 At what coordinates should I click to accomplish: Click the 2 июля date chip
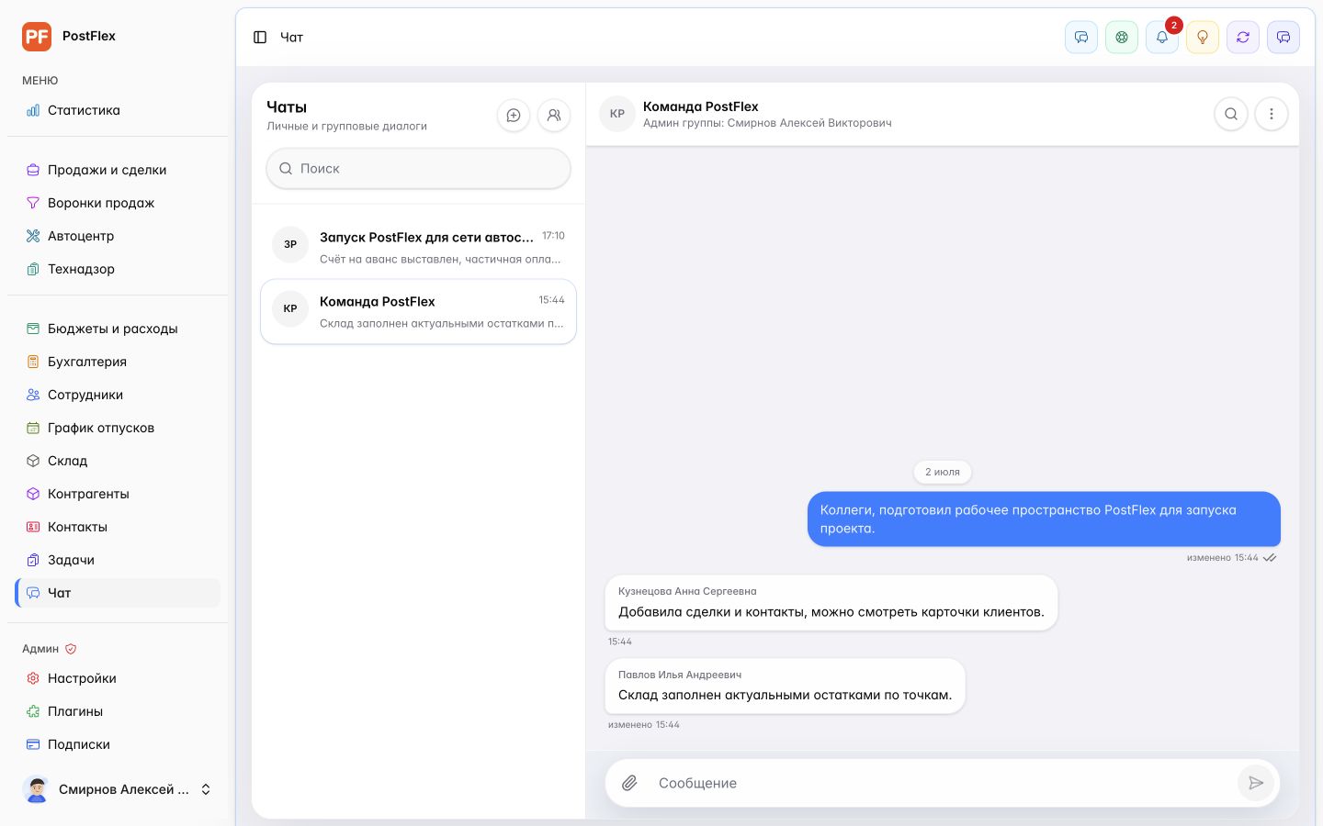tap(943, 472)
